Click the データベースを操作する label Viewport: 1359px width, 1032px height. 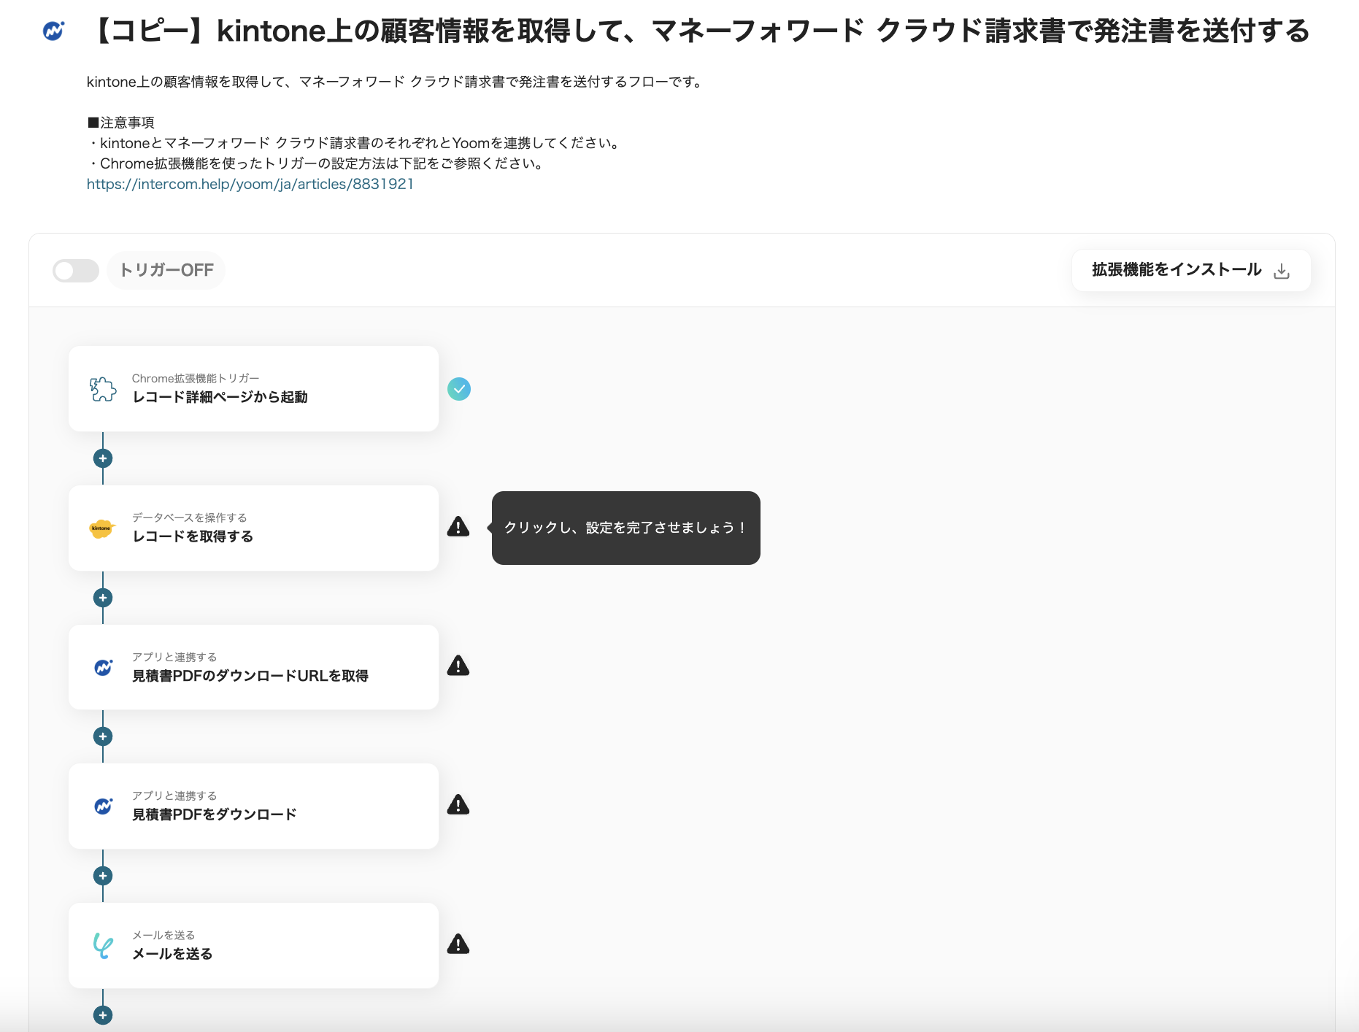pyautogui.click(x=190, y=517)
